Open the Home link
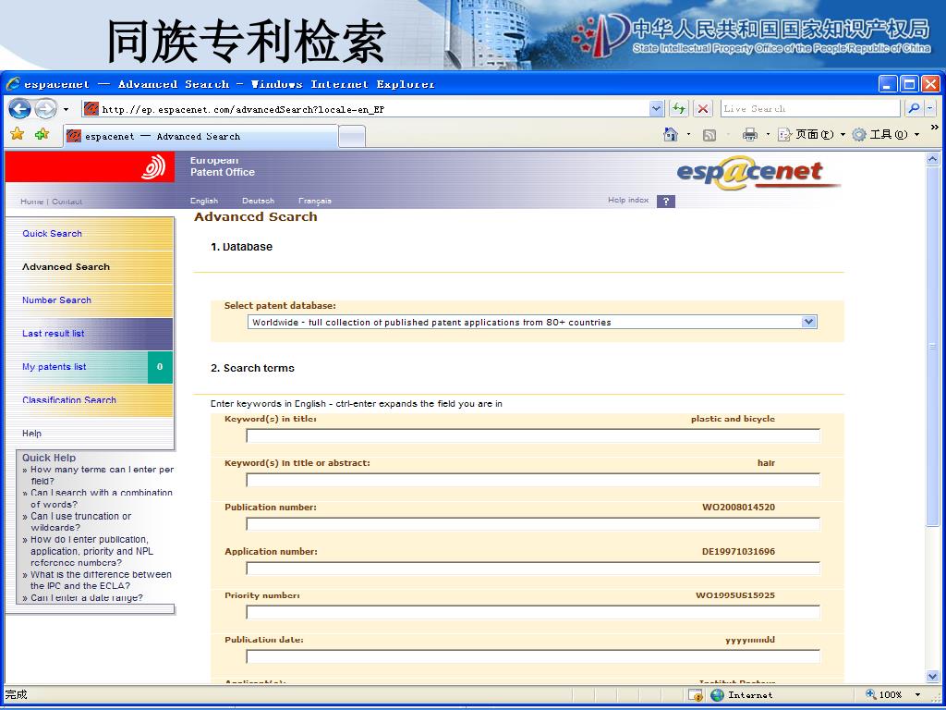Screen dimensions: 946x710 (31, 202)
